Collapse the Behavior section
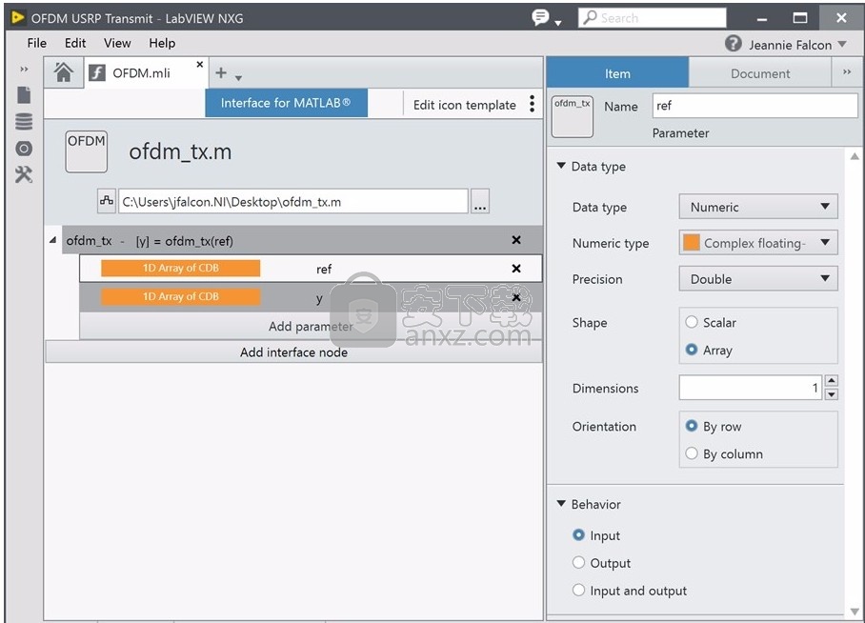Image resolution: width=865 pixels, height=623 pixels. pos(561,504)
